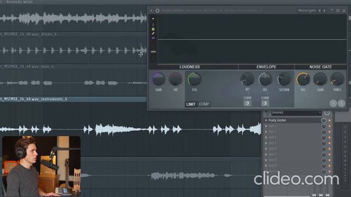The width and height of the screenshot is (351, 197).
Task: Toggle the Slot 3 enable LED
Action: tap(329, 132)
